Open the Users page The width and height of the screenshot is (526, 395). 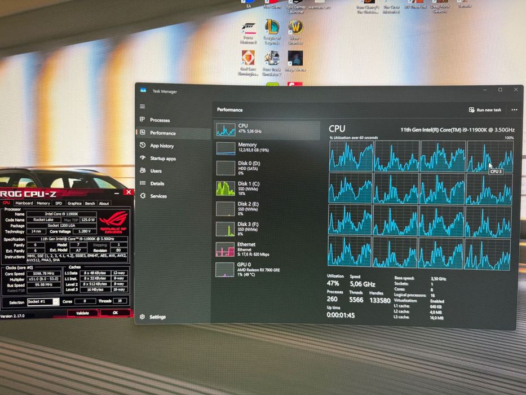[x=156, y=171]
